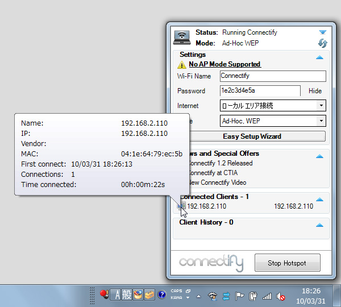Collapse the Client History section
341x307 pixels.
(x=319, y=225)
